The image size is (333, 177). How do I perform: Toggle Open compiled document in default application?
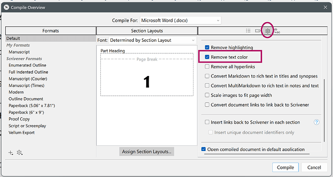(204, 149)
